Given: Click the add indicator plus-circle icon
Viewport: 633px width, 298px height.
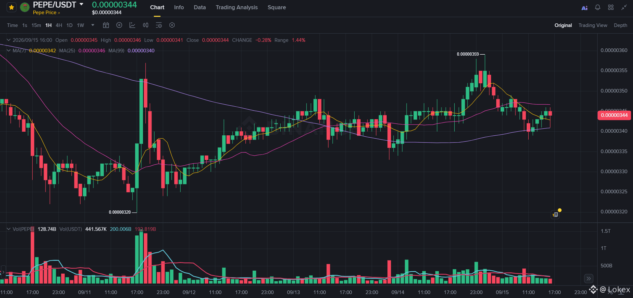Looking at the screenshot, I should [x=119, y=25].
